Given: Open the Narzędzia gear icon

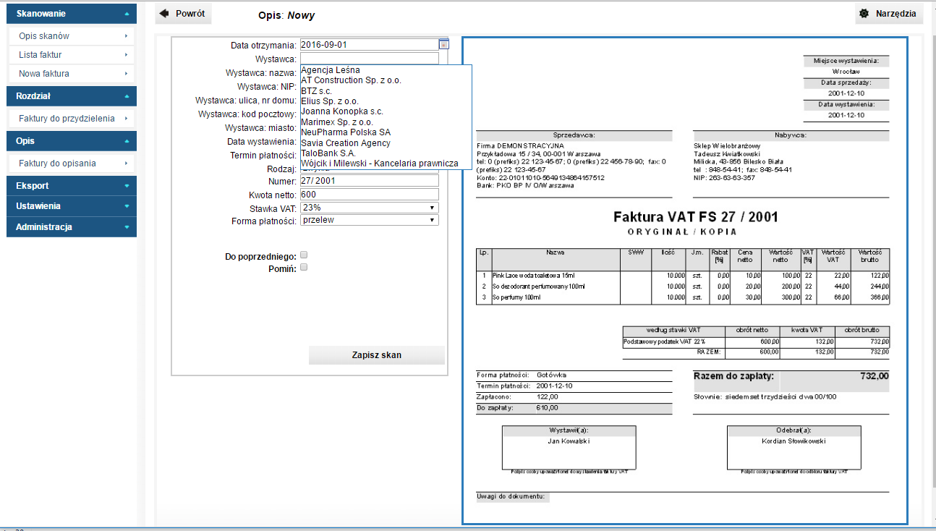Looking at the screenshot, I should (864, 14).
